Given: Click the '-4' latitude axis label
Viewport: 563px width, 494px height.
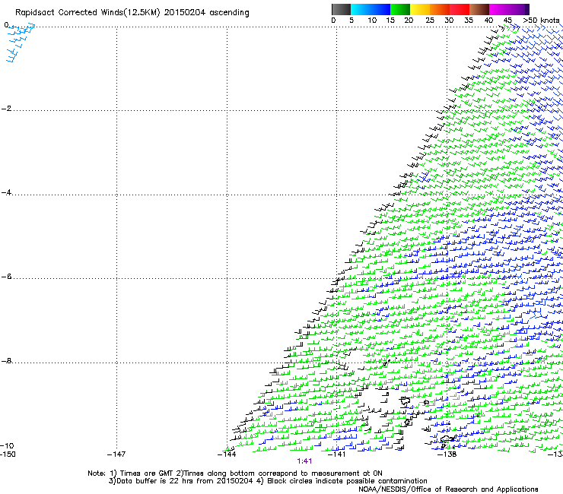Looking at the screenshot, I should tap(6, 192).
